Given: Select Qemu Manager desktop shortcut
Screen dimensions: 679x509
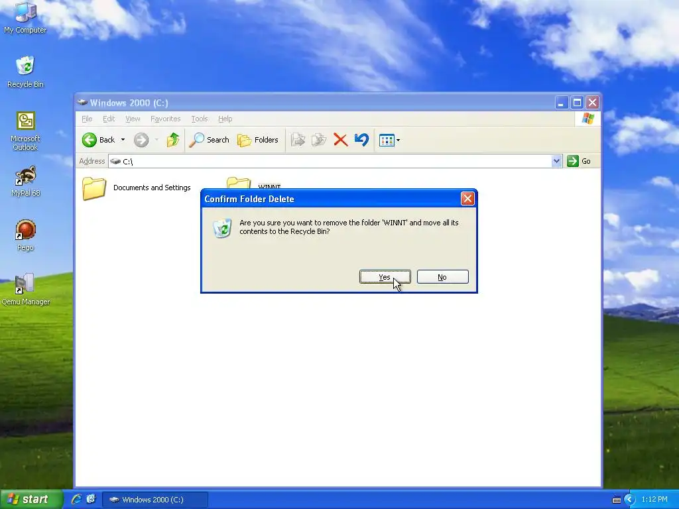Looking at the screenshot, I should 25,290.
